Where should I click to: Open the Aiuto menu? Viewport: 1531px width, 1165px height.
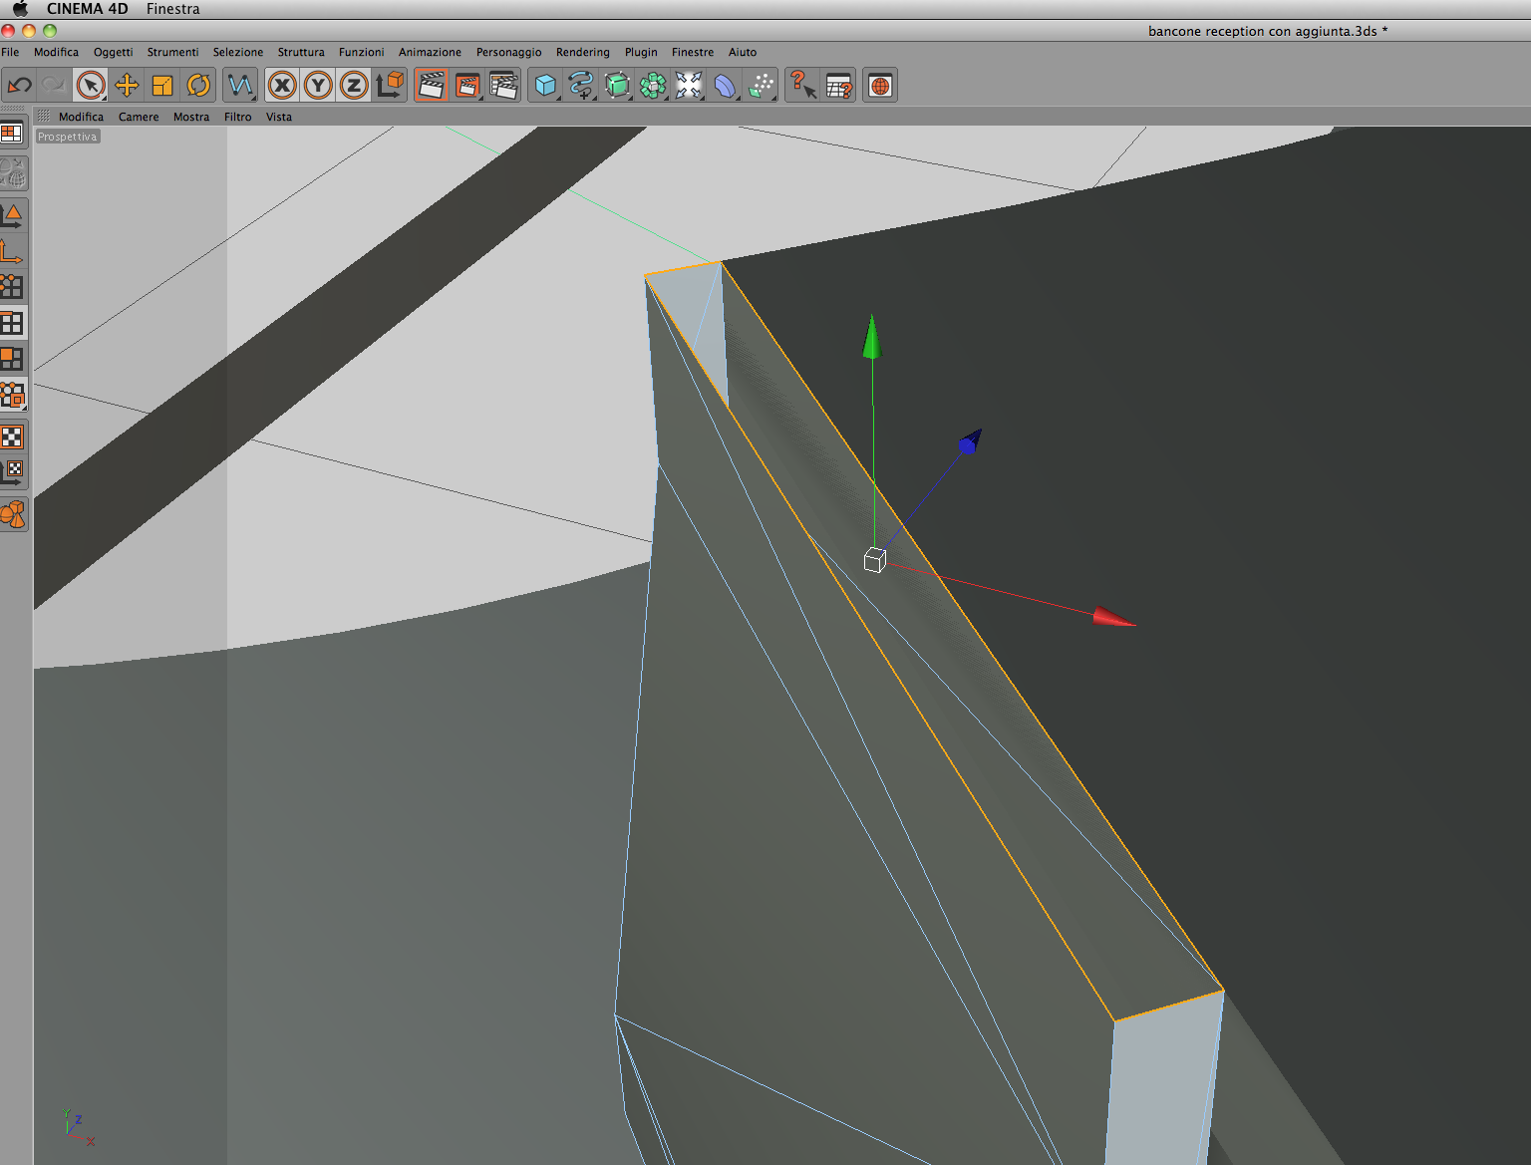742,52
